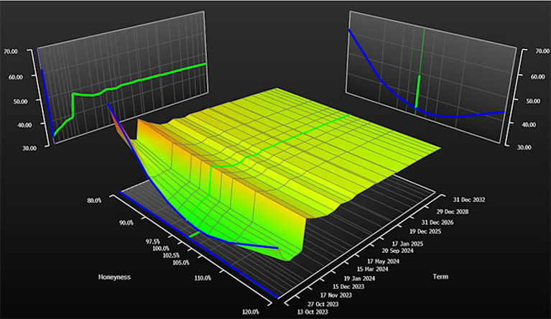Click the 19 Dec 2025 term label

(425, 231)
